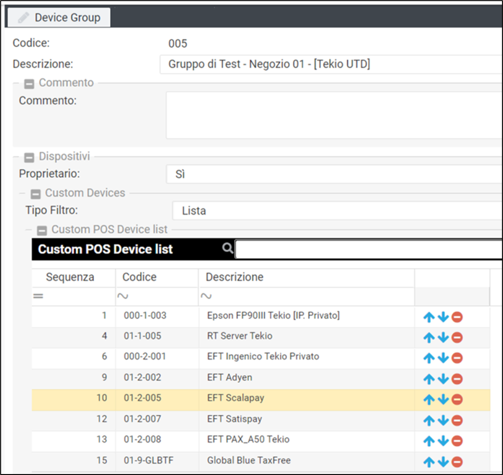
Task: Click the Descrizione text field
Action: pyautogui.click(x=330, y=64)
